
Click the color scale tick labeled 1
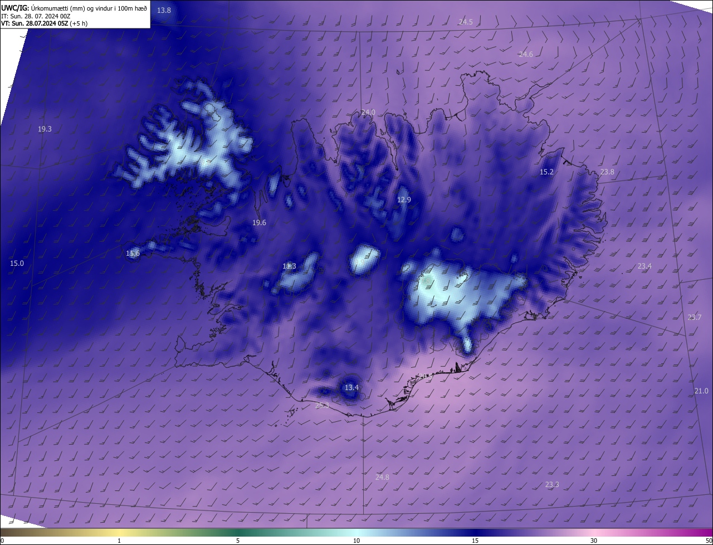119,541
